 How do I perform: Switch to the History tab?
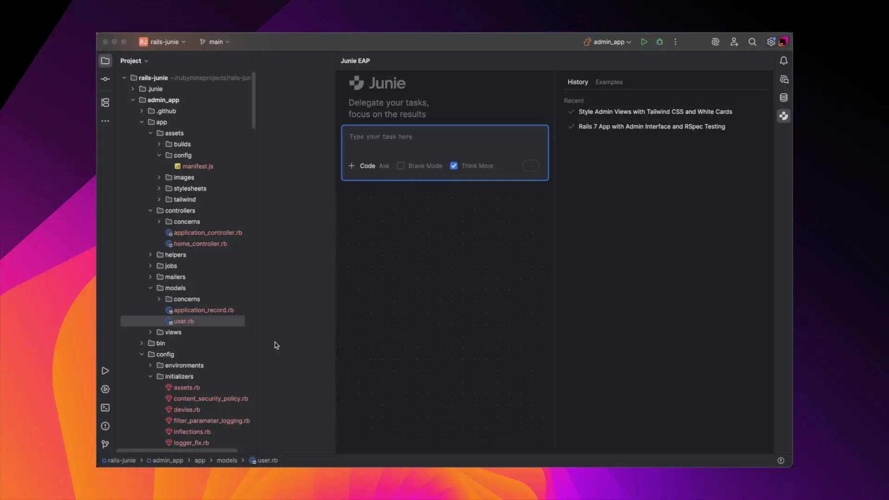click(578, 82)
